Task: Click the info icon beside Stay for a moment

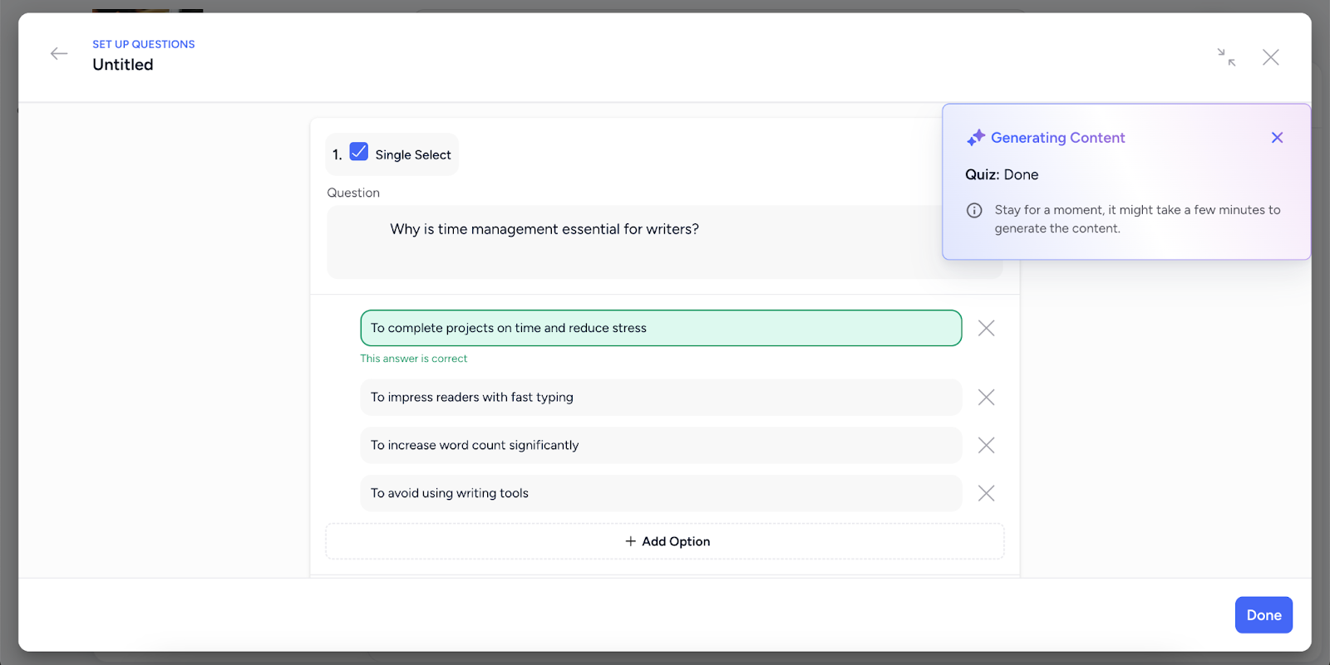Action: (974, 211)
